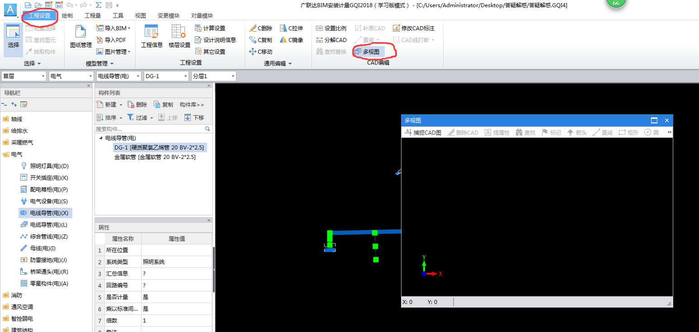
Task: Switch to the 变更模块 ribbon tab
Action: pos(169,16)
